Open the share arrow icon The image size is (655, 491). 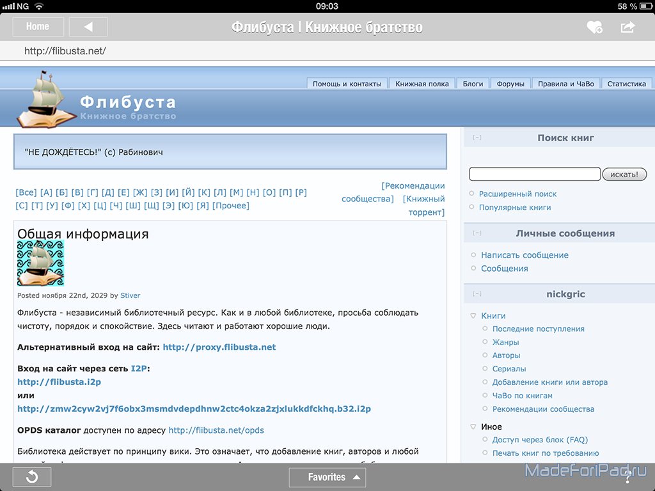point(627,27)
